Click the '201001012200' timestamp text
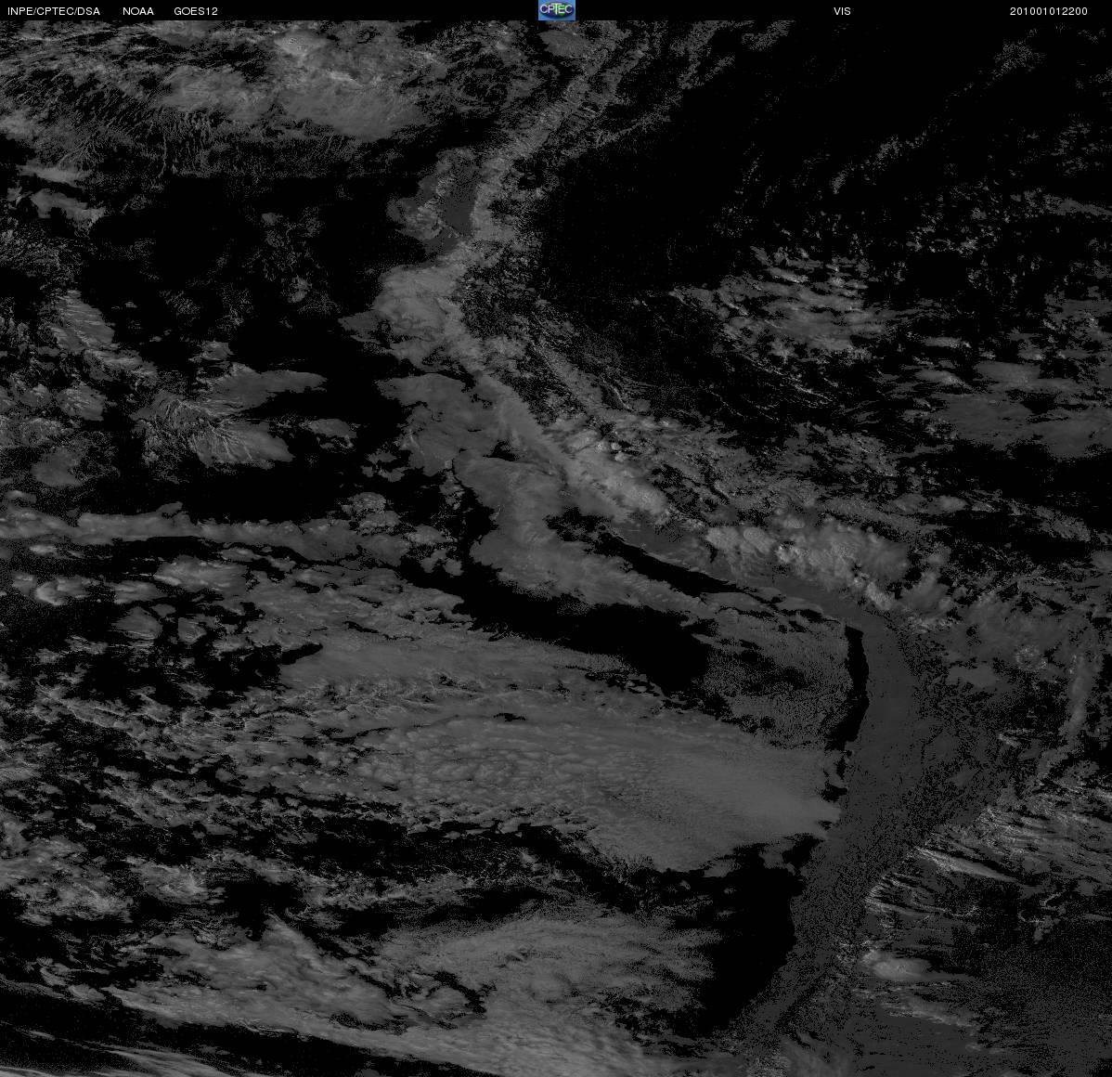This screenshot has width=1112, height=1077. click(1048, 11)
